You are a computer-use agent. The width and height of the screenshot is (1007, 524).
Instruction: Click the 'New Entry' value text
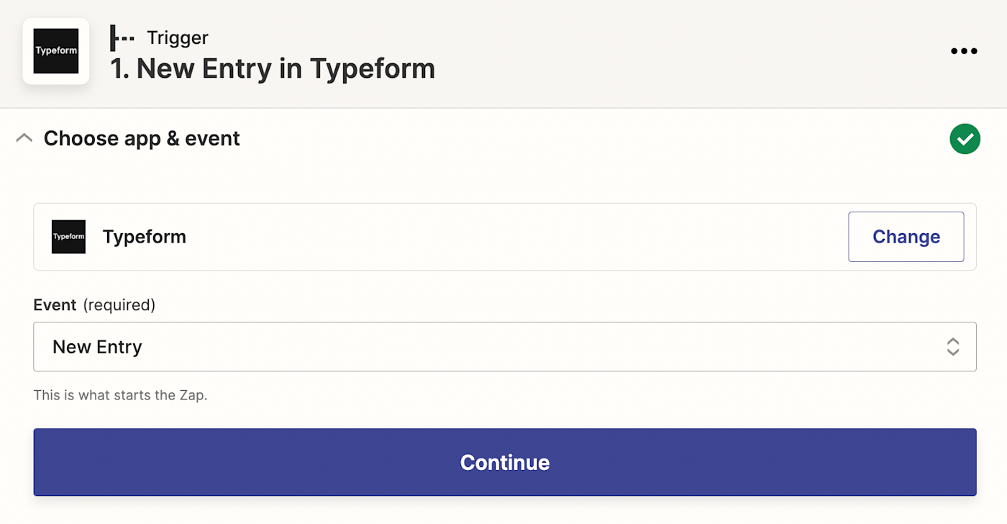pyautogui.click(x=97, y=347)
